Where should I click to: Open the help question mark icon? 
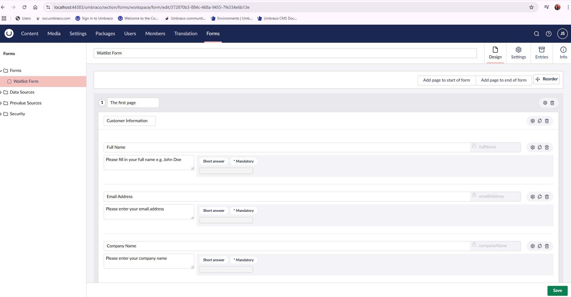pos(549,34)
